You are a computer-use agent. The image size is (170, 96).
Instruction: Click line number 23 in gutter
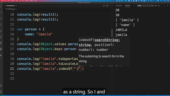click(12, 78)
